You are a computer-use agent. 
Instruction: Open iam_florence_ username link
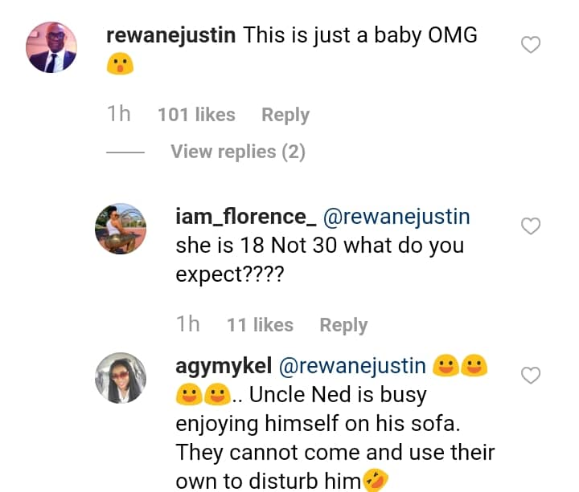coord(245,217)
